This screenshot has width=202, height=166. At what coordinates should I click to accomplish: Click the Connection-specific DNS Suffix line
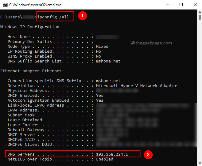point(64,81)
